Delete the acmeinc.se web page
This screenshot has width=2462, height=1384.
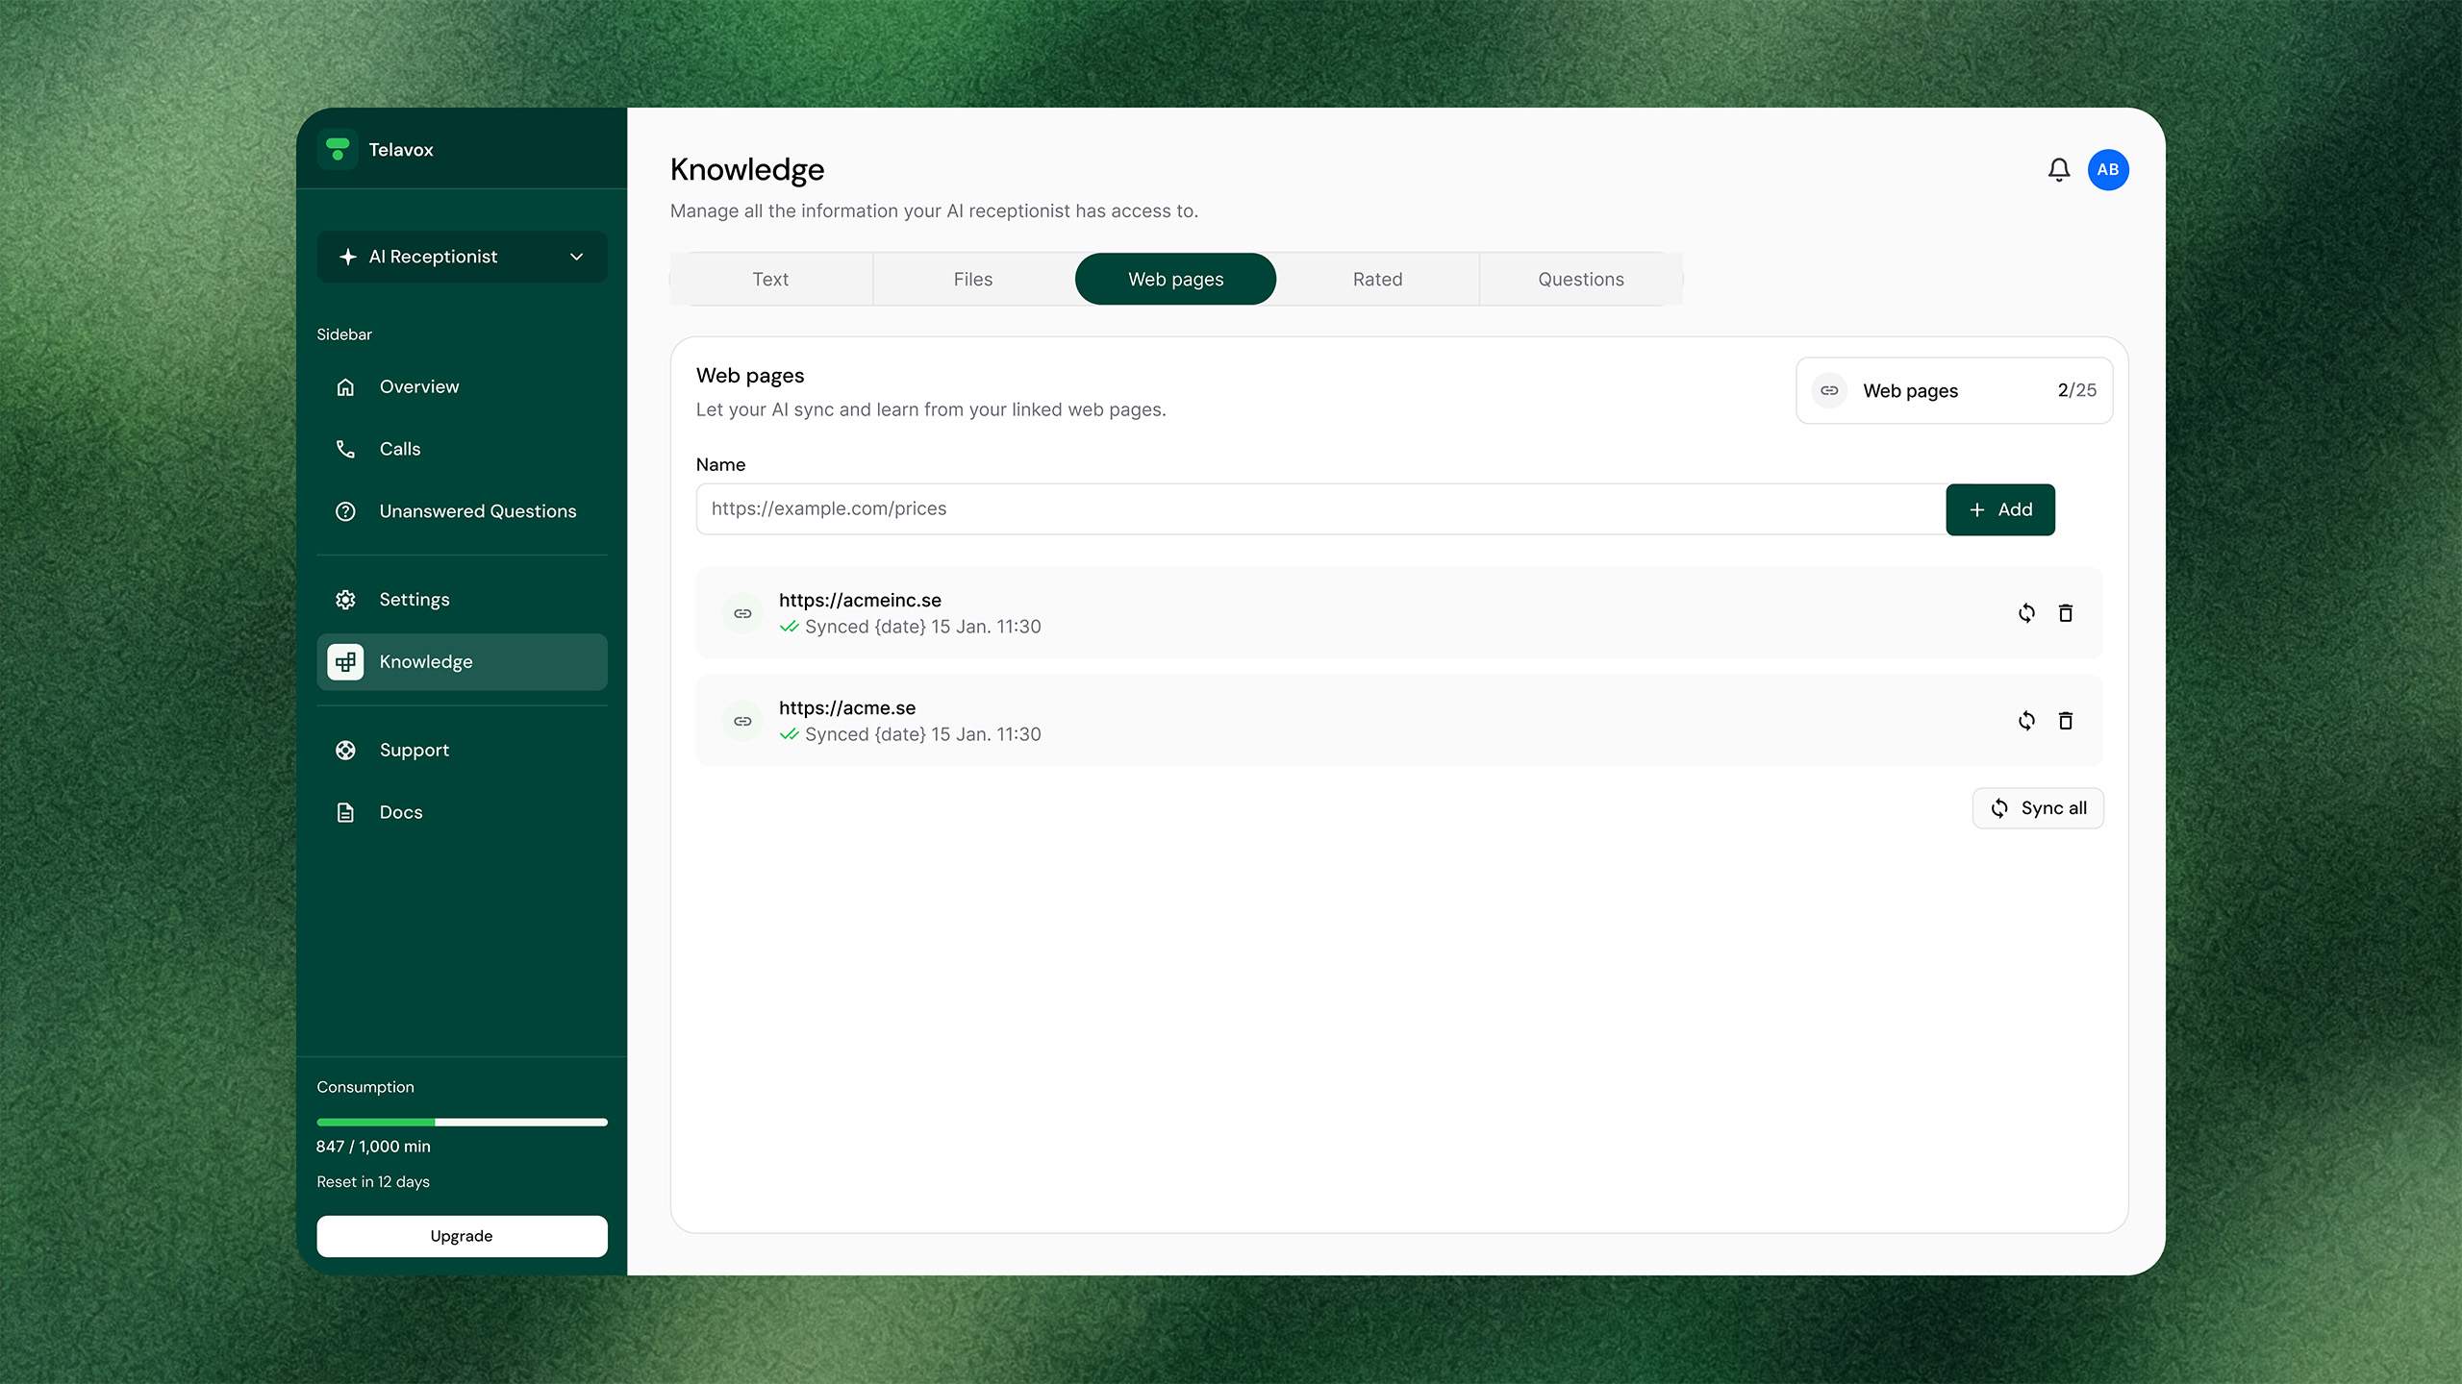coord(2065,613)
